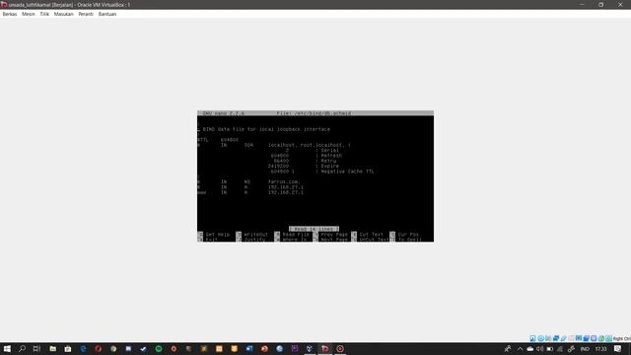The height and width of the screenshot is (355, 631).
Task: Launch Chrome from taskbar
Action: coord(113,348)
